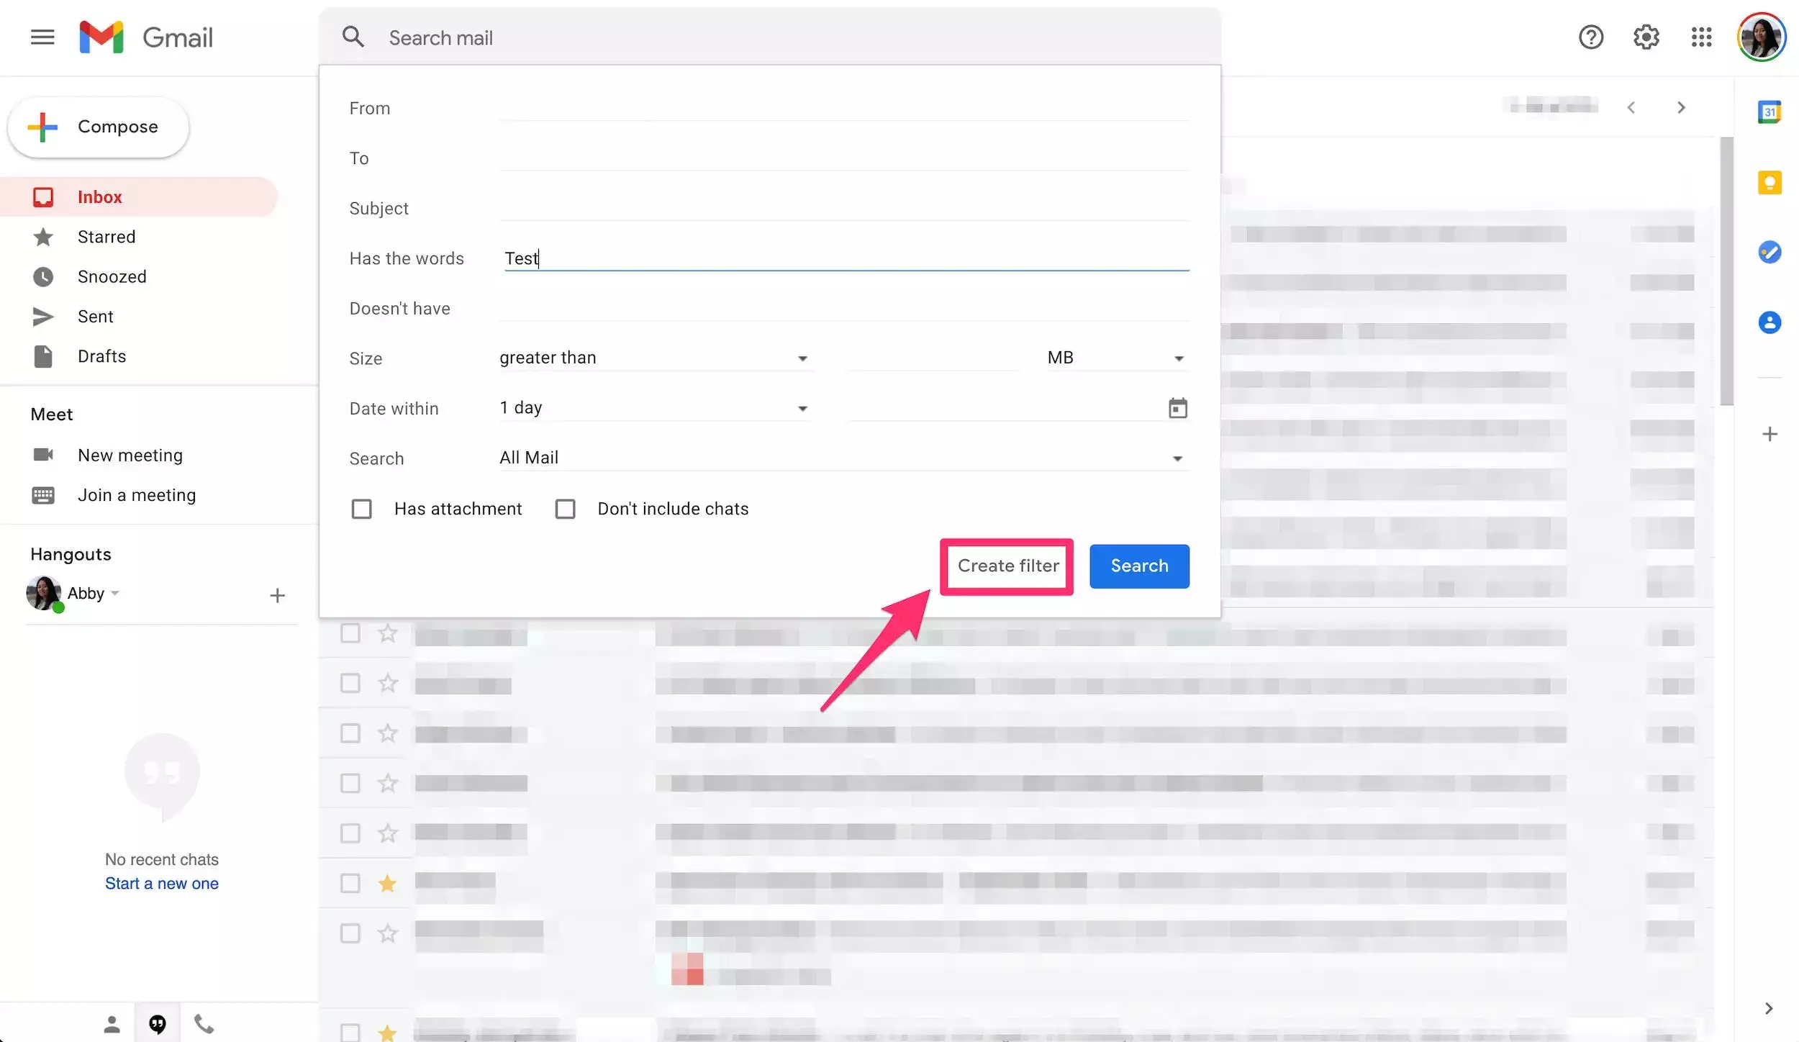Open the Google apps grid
Image resolution: width=1799 pixels, height=1042 pixels.
point(1701,37)
